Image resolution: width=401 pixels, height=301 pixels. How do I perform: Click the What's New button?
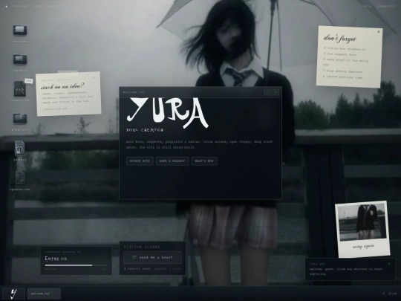click(204, 161)
